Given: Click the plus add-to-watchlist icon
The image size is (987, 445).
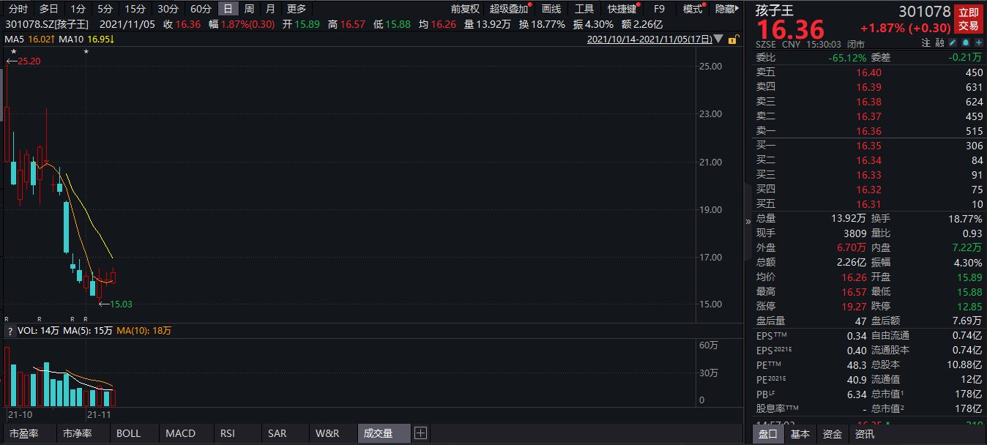Looking at the screenshot, I should [x=978, y=43].
